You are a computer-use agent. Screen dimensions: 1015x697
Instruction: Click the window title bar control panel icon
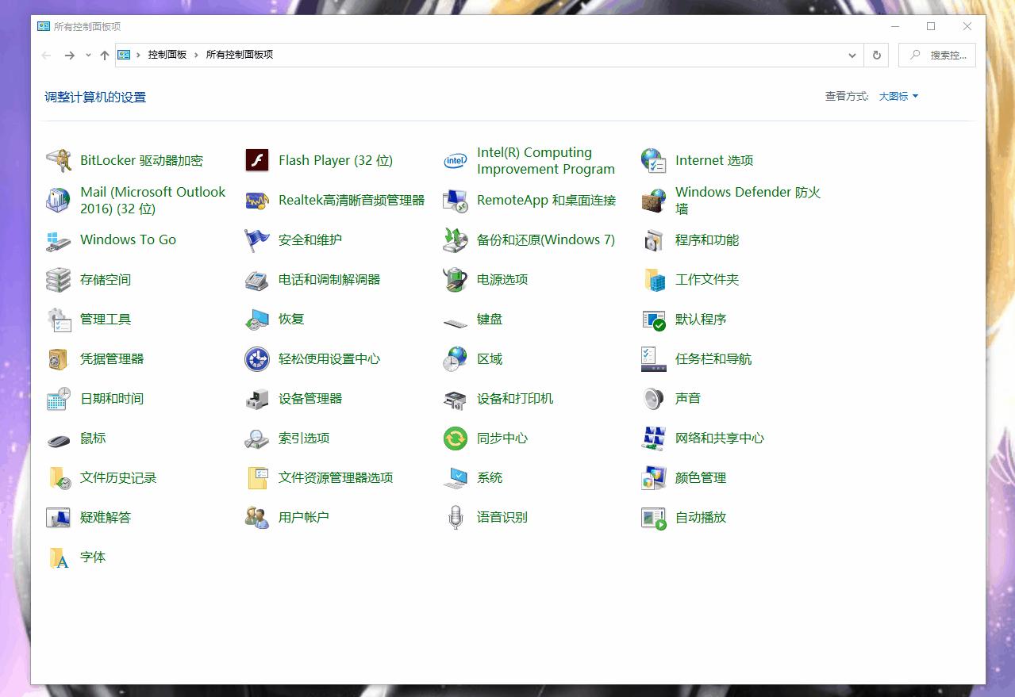(44, 26)
